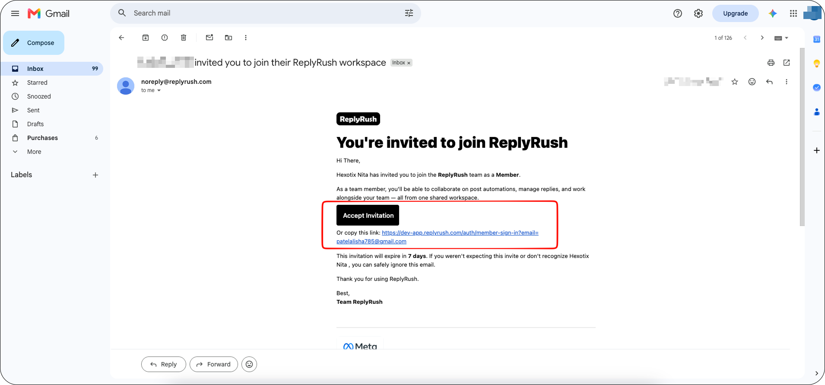Click Accept Invitation button
Screen dimensions: 825x385
coord(368,215)
